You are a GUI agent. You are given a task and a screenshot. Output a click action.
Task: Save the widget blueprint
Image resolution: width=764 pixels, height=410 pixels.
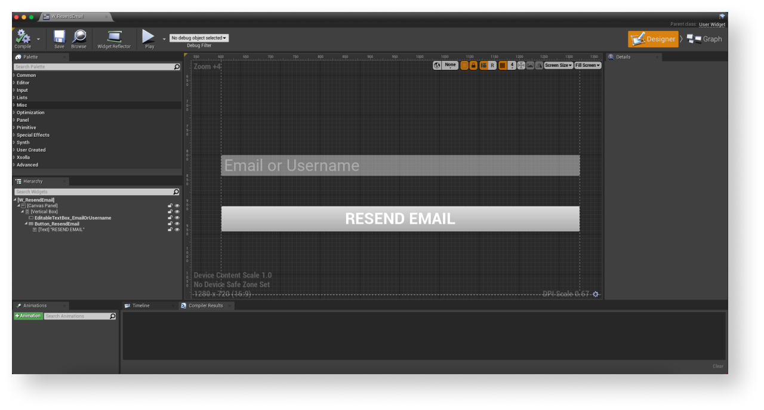click(59, 37)
